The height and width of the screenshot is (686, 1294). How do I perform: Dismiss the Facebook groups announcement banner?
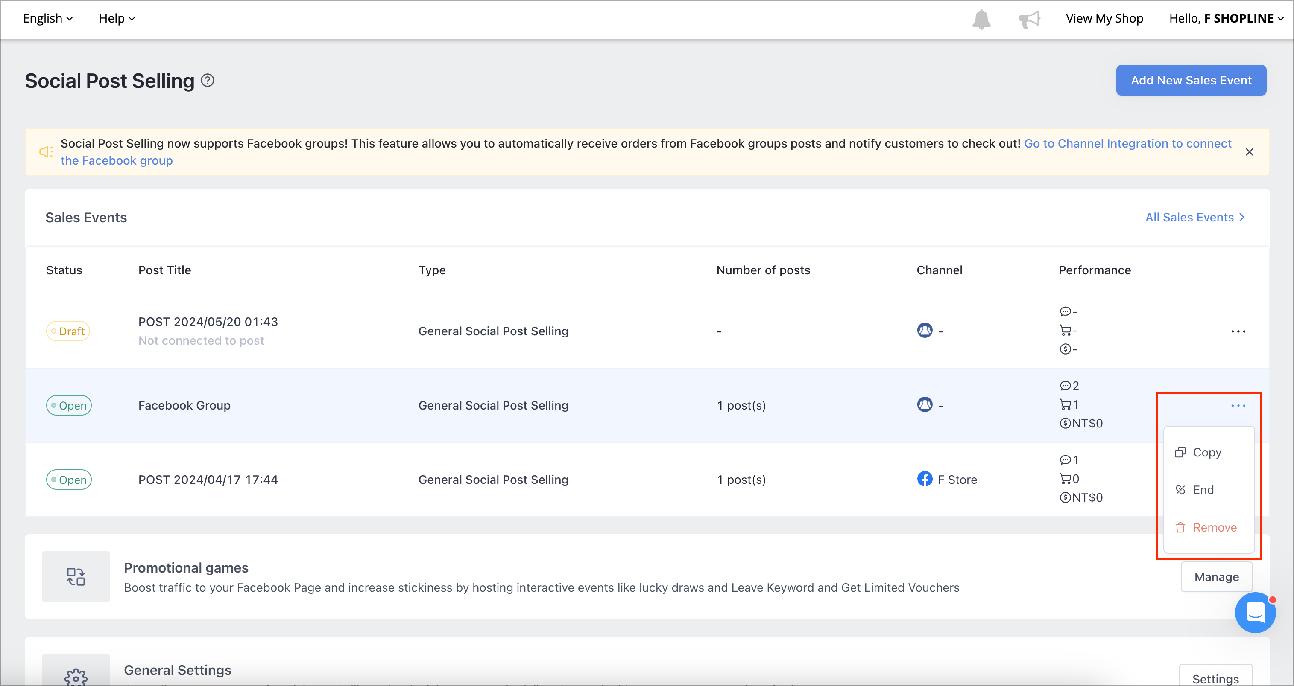tap(1249, 152)
